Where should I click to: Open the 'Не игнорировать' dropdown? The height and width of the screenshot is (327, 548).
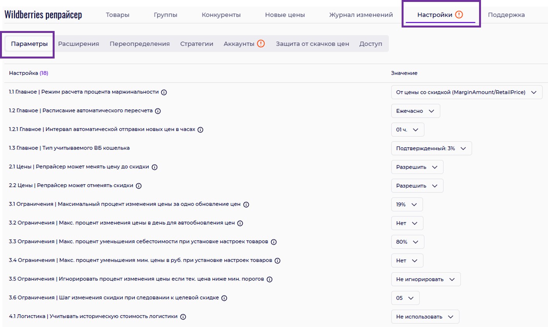(x=426, y=279)
